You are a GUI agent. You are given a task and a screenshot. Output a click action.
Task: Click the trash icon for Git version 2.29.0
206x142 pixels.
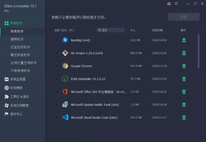[184, 53]
